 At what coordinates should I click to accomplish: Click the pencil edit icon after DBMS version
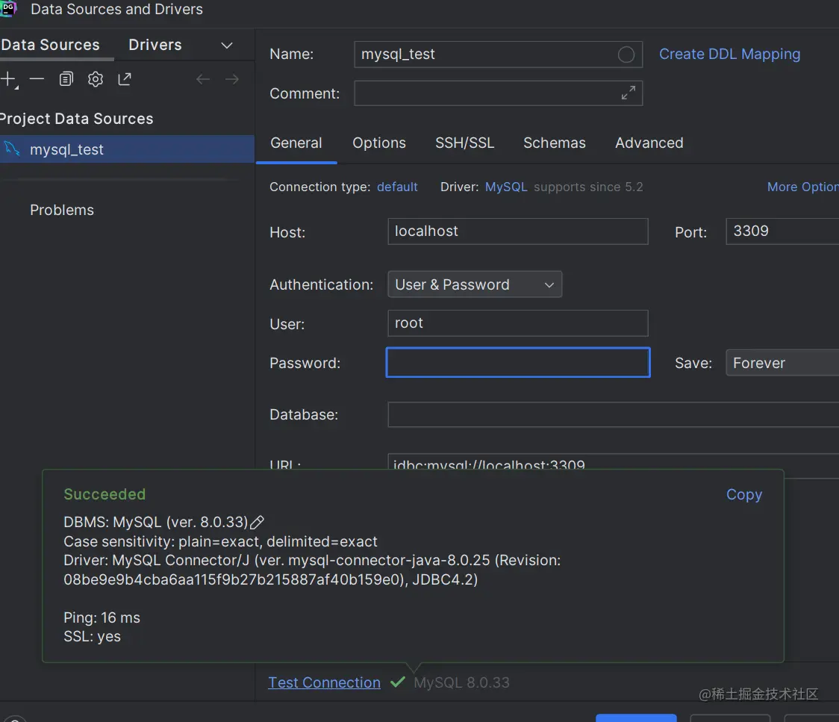pos(258,522)
